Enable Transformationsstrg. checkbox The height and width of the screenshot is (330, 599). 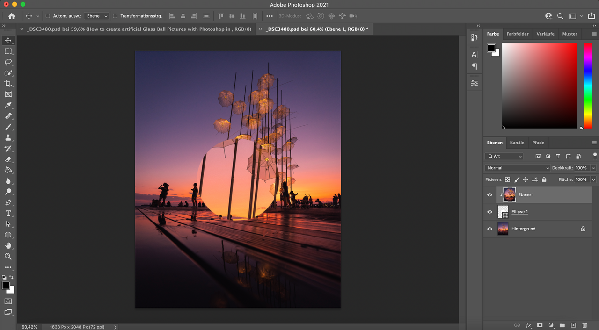115,16
